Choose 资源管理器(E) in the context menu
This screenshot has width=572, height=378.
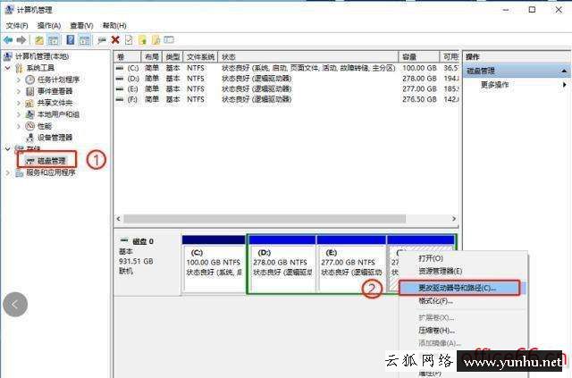(440, 271)
